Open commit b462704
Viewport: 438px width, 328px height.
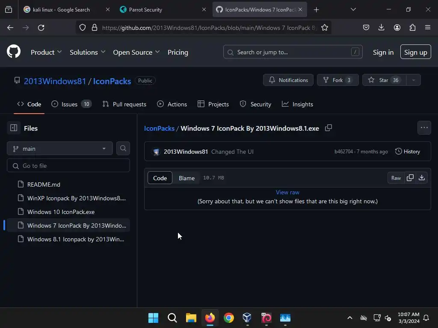click(343, 152)
